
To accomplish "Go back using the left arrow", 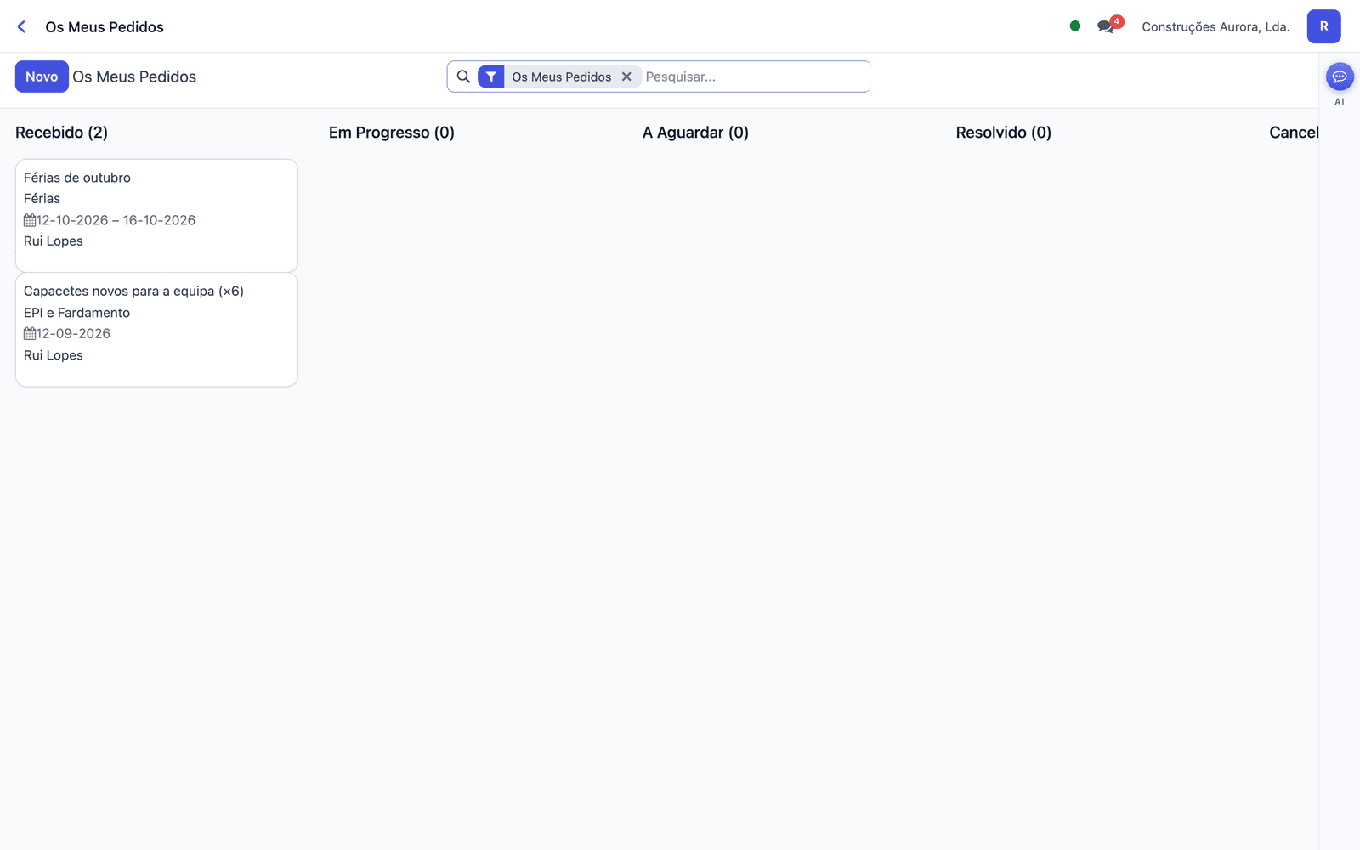I will click(21, 26).
